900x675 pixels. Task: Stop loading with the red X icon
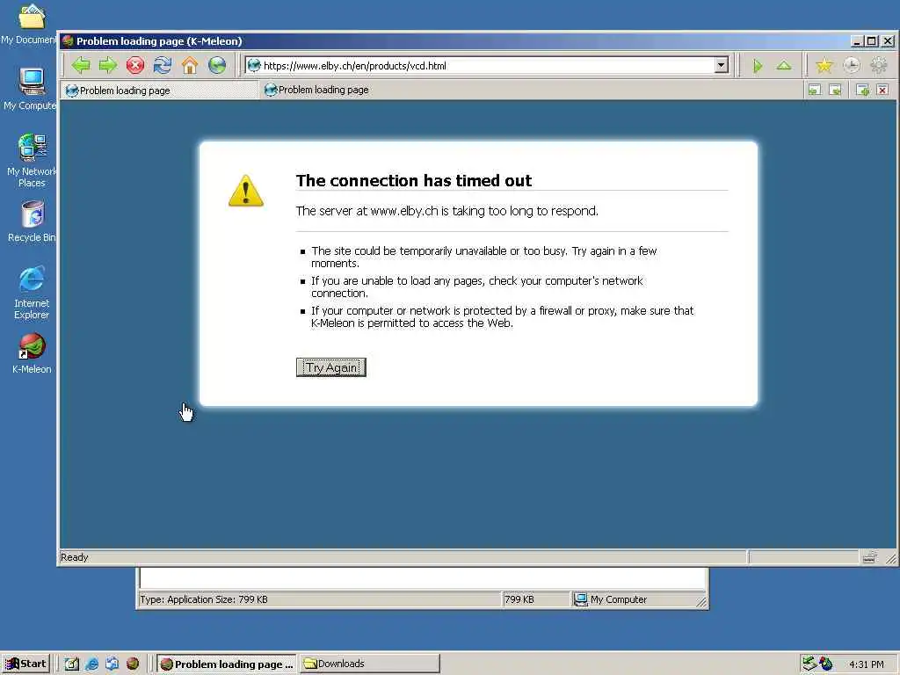click(134, 65)
